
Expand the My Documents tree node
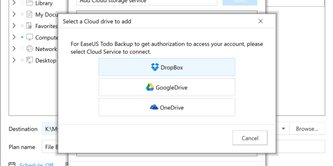pyautogui.click(x=14, y=15)
